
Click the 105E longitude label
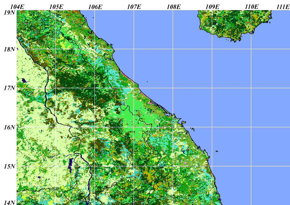pos(56,7)
